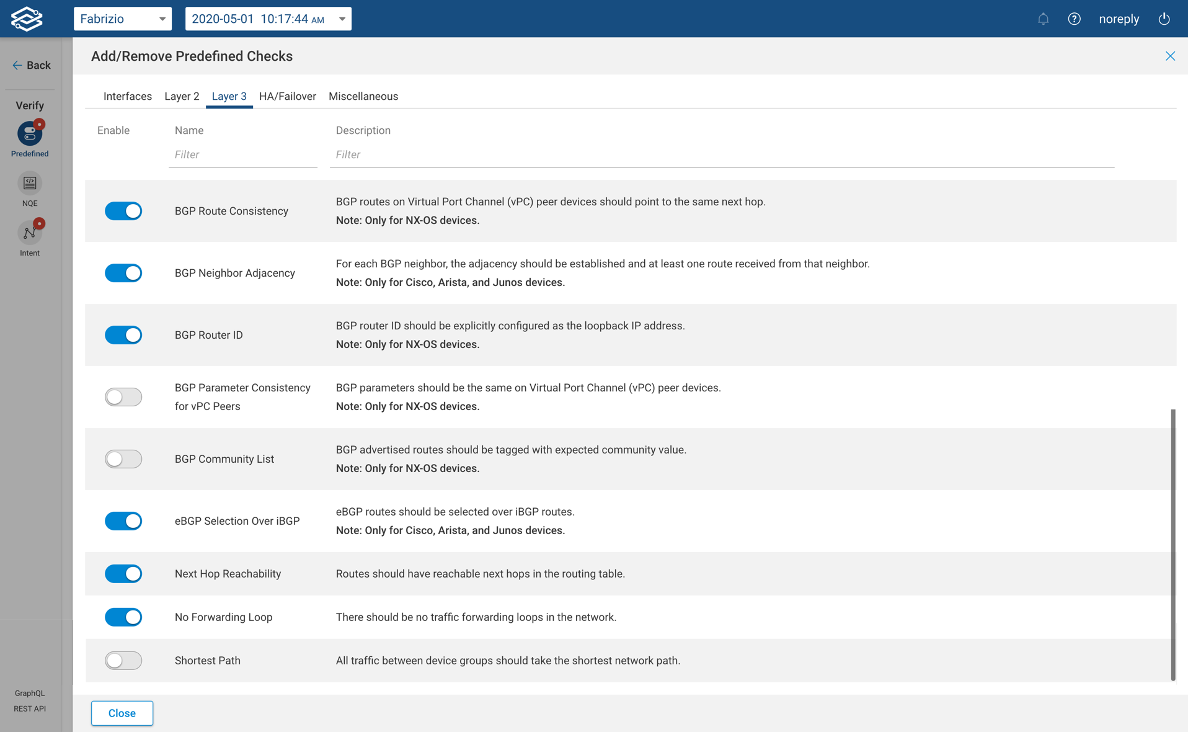Turn off the No Forwarding Loop toggle
1188x732 pixels.
click(x=123, y=617)
